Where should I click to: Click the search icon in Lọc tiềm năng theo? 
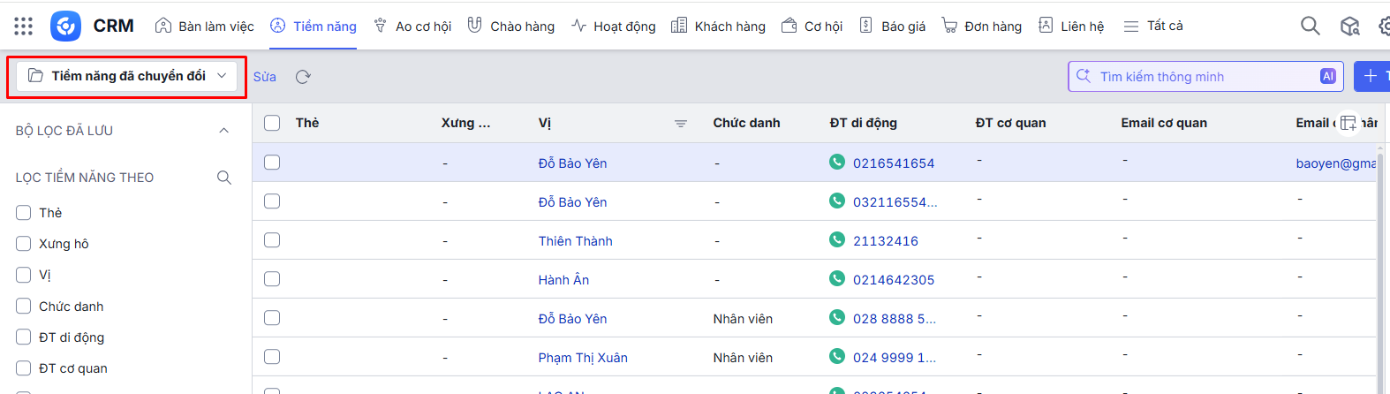coord(224,178)
